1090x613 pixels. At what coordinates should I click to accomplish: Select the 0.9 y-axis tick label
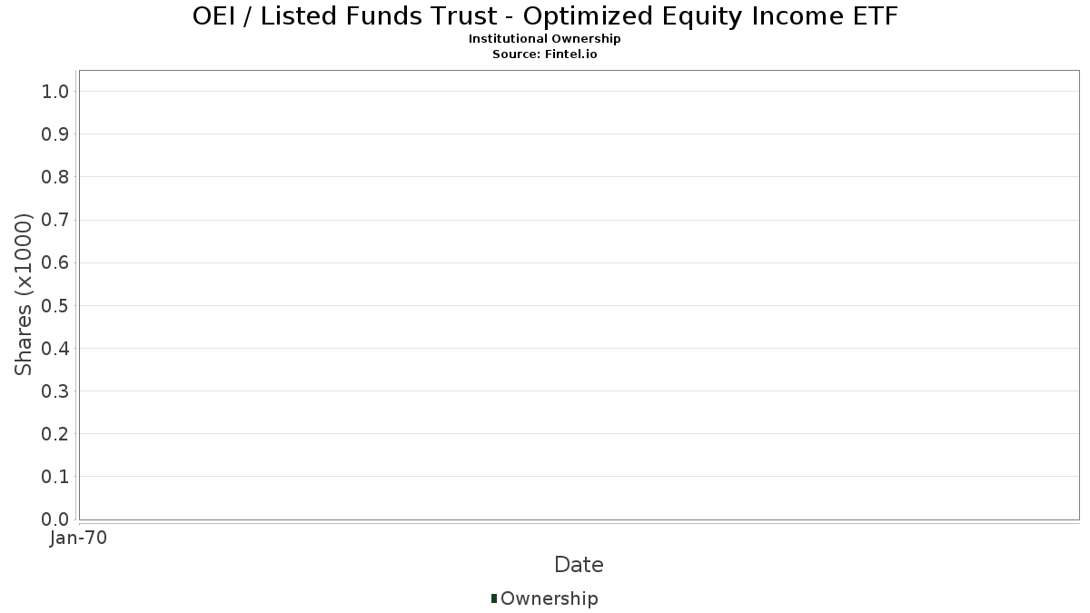[55, 134]
